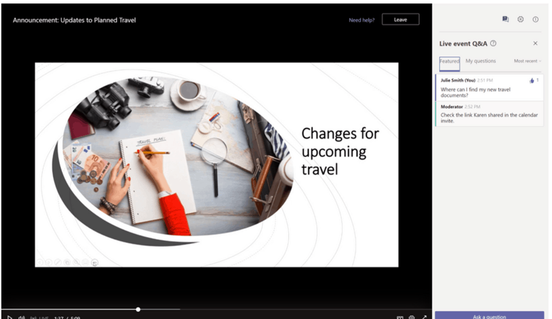Like Julie Smith's question with thumbs-up
The width and height of the screenshot is (552, 319).
(x=532, y=80)
